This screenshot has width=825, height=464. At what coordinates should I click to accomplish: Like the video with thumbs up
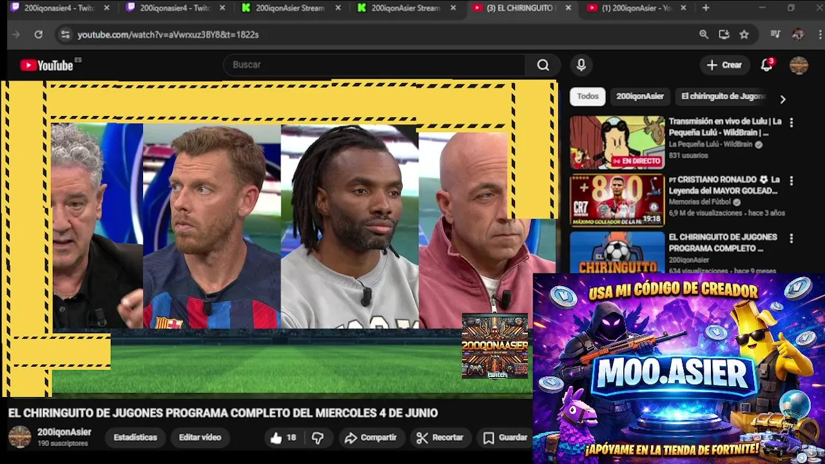point(283,438)
